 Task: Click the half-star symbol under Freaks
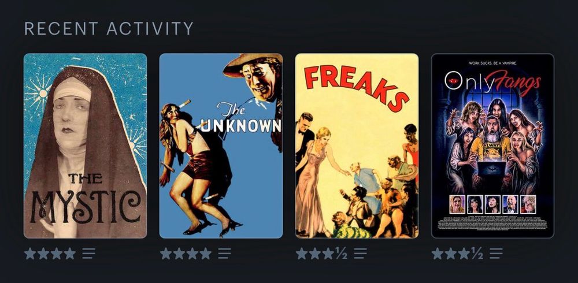click(x=341, y=254)
